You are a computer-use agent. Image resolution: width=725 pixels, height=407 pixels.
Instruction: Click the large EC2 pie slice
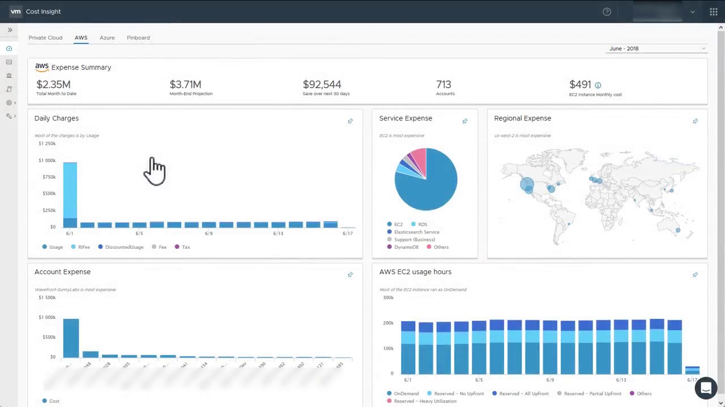coord(430,187)
